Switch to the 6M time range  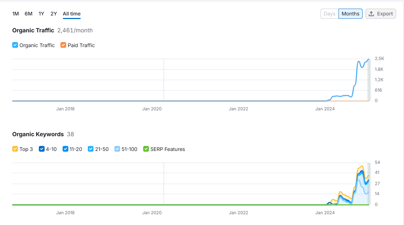pyautogui.click(x=28, y=14)
